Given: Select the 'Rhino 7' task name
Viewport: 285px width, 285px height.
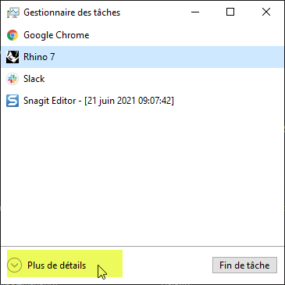Looking at the screenshot, I should point(39,57).
